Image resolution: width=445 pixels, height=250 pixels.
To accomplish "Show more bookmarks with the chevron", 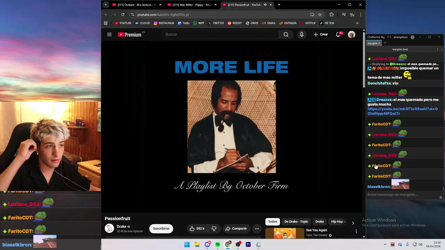I will 357,23.
